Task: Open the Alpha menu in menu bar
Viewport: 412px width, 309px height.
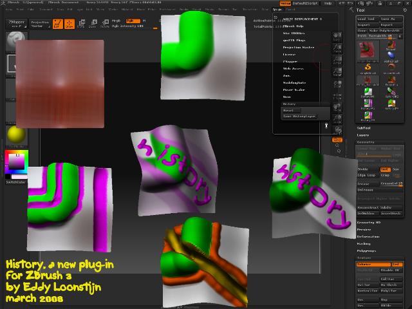Action: click(8, 10)
